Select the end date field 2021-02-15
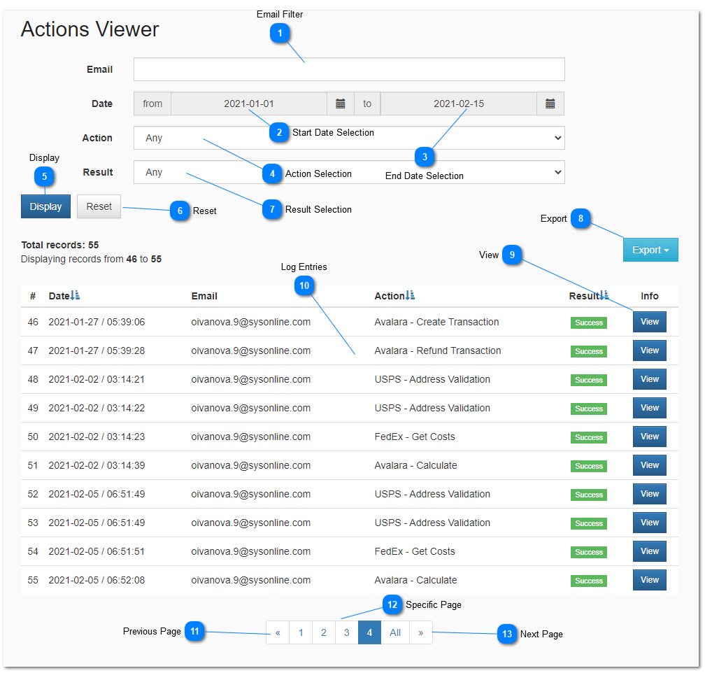Screen dimensions: 705x673 [459, 104]
